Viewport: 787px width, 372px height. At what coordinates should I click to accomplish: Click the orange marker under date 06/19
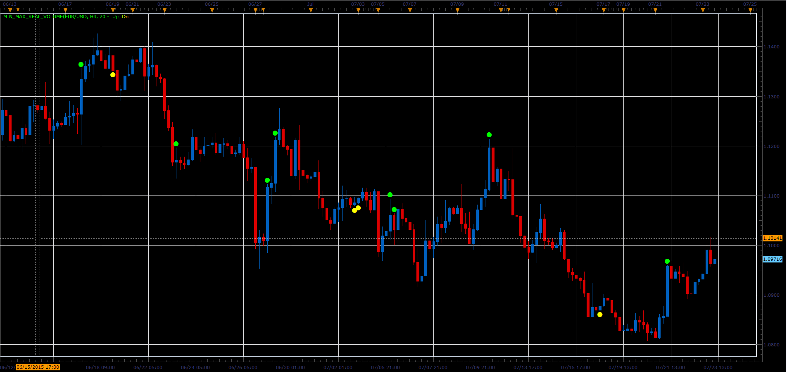(x=113, y=11)
